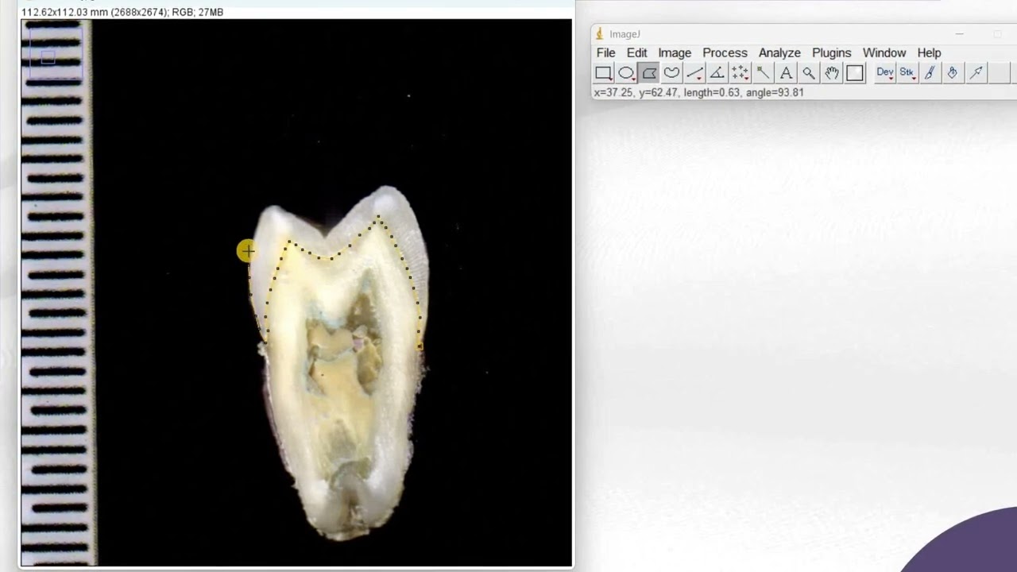This screenshot has width=1017, height=572.
Task: Select the Arrow tool
Action: 976,73
